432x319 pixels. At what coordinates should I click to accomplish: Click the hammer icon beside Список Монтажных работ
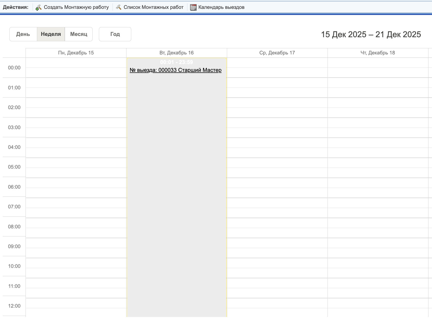click(x=118, y=7)
